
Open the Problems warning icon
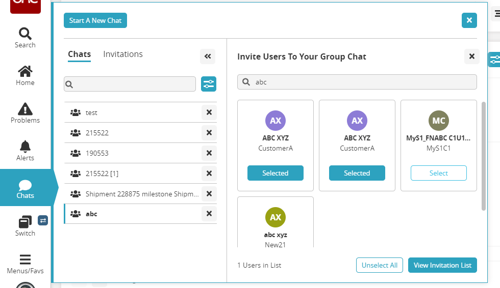(25, 113)
